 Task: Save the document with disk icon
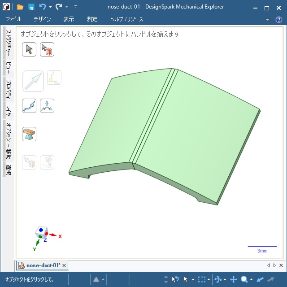(31, 7)
